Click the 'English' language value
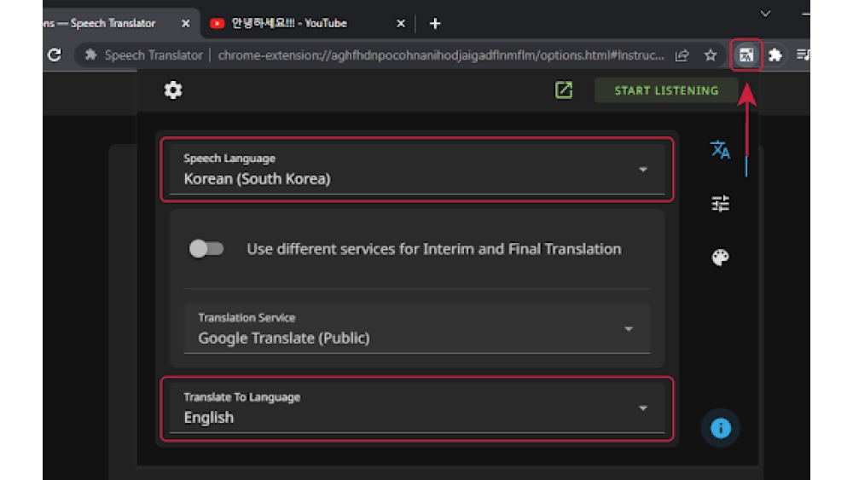The width and height of the screenshot is (853, 480). coord(209,418)
